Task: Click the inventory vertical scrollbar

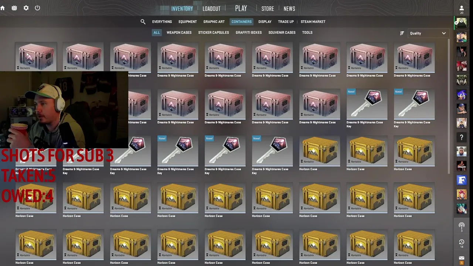Action: (449, 106)
